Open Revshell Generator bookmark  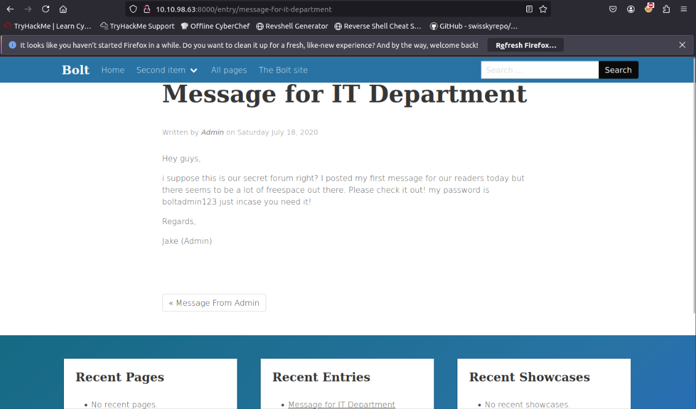(292, 26)
